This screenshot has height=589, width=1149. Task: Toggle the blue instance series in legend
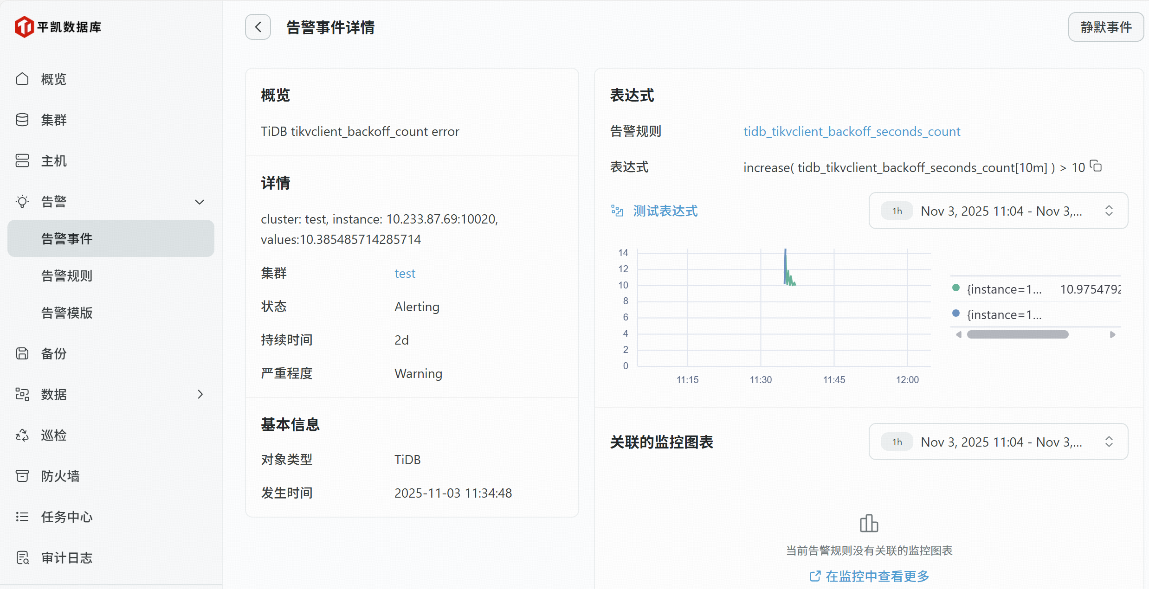(1003, 315)
